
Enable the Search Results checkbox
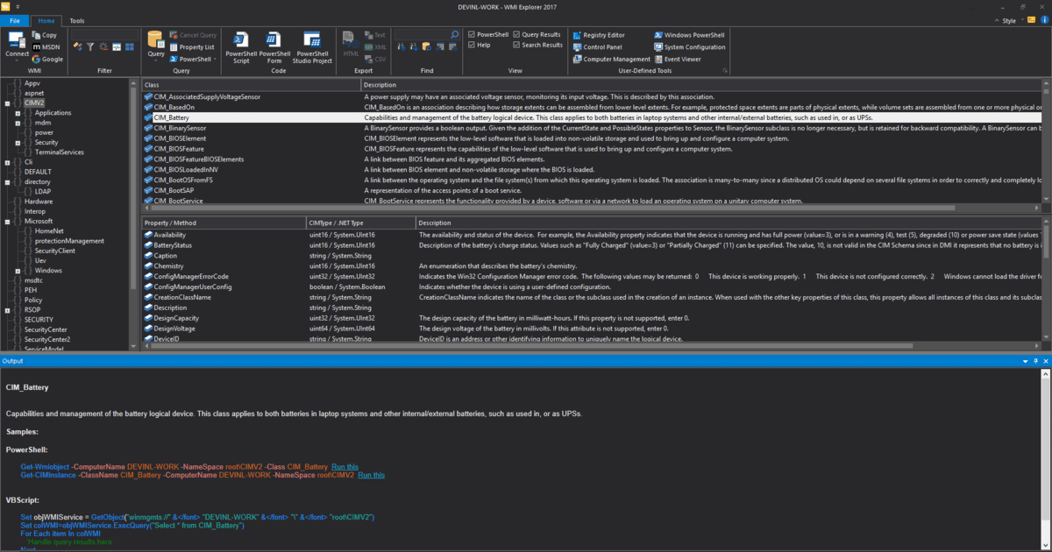coord(515,44)
